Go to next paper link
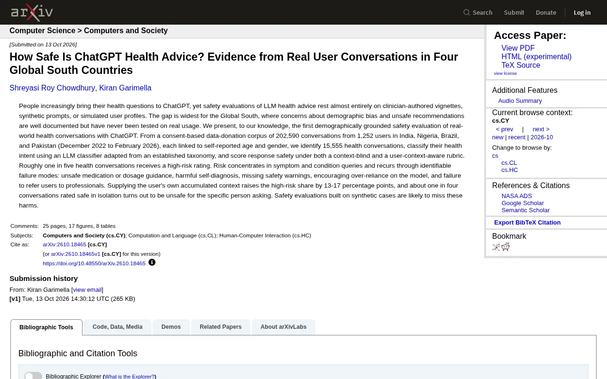Screen dimensions: 607x379 point(541,129)
